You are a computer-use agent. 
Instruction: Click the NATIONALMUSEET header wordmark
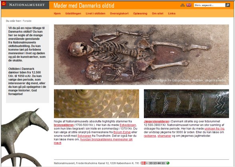click(27, 5)
